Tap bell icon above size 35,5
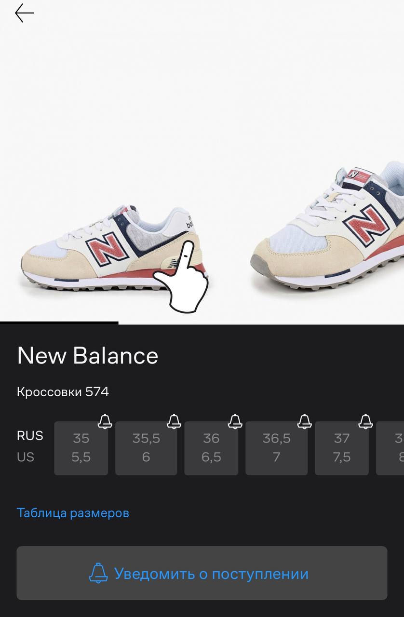 pos(174,421)
